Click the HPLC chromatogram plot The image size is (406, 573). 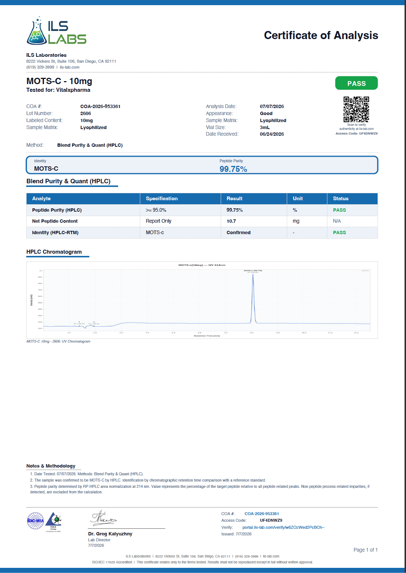(x=202, y=300)
